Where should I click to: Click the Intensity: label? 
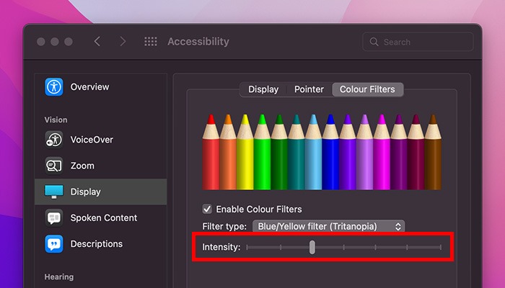click(x=221, y=247)
